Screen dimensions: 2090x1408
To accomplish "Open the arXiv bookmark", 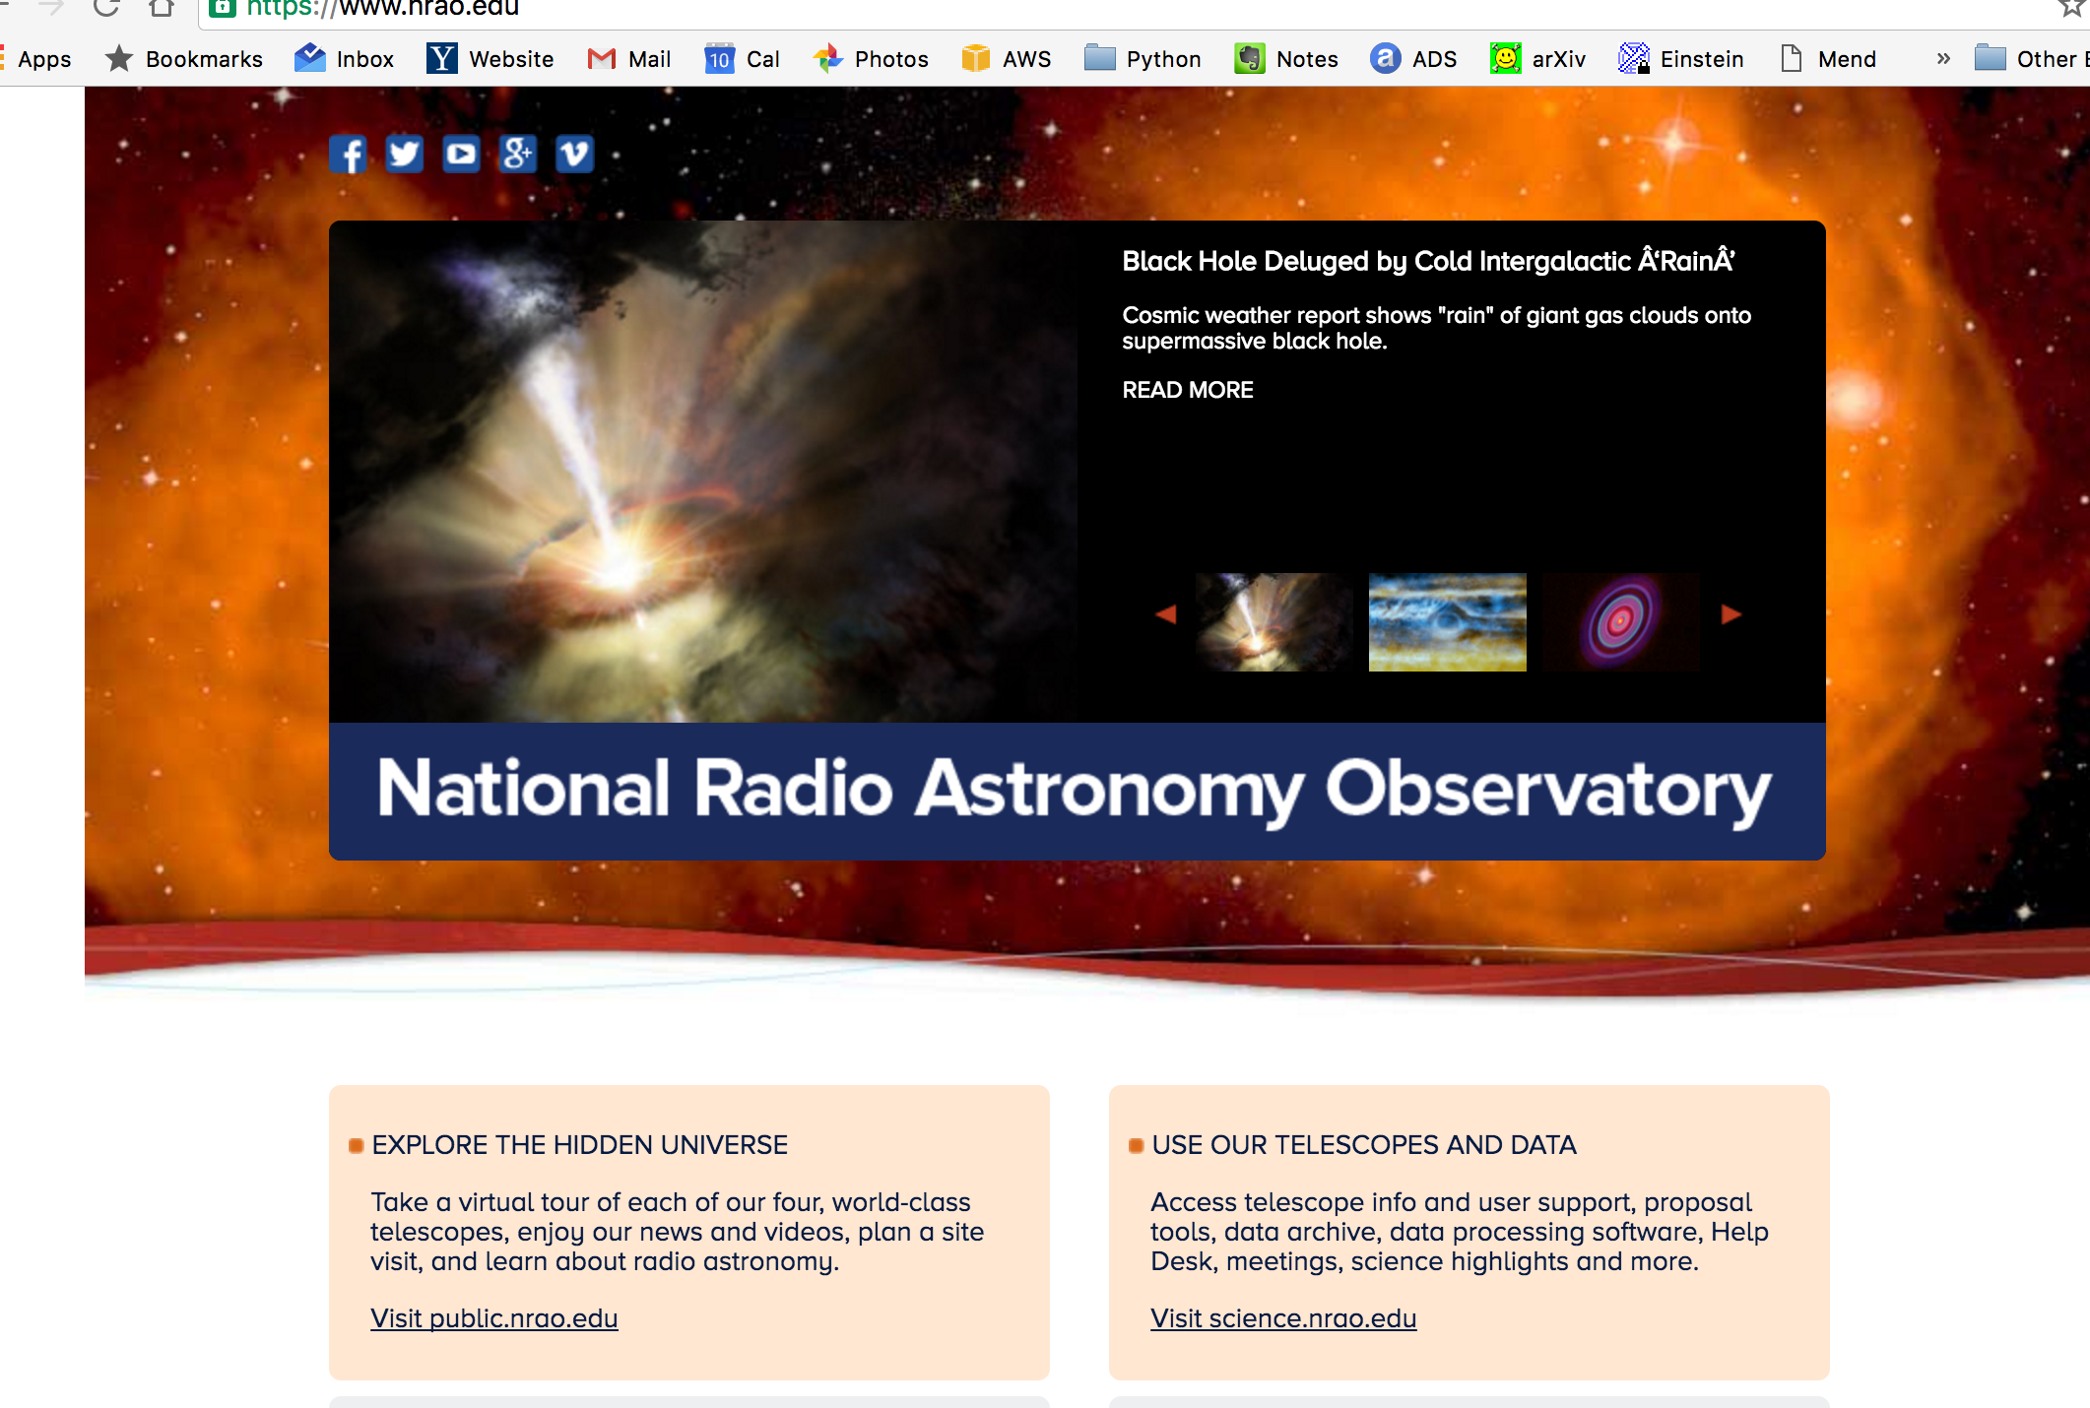I will [x=1537, y=59].
